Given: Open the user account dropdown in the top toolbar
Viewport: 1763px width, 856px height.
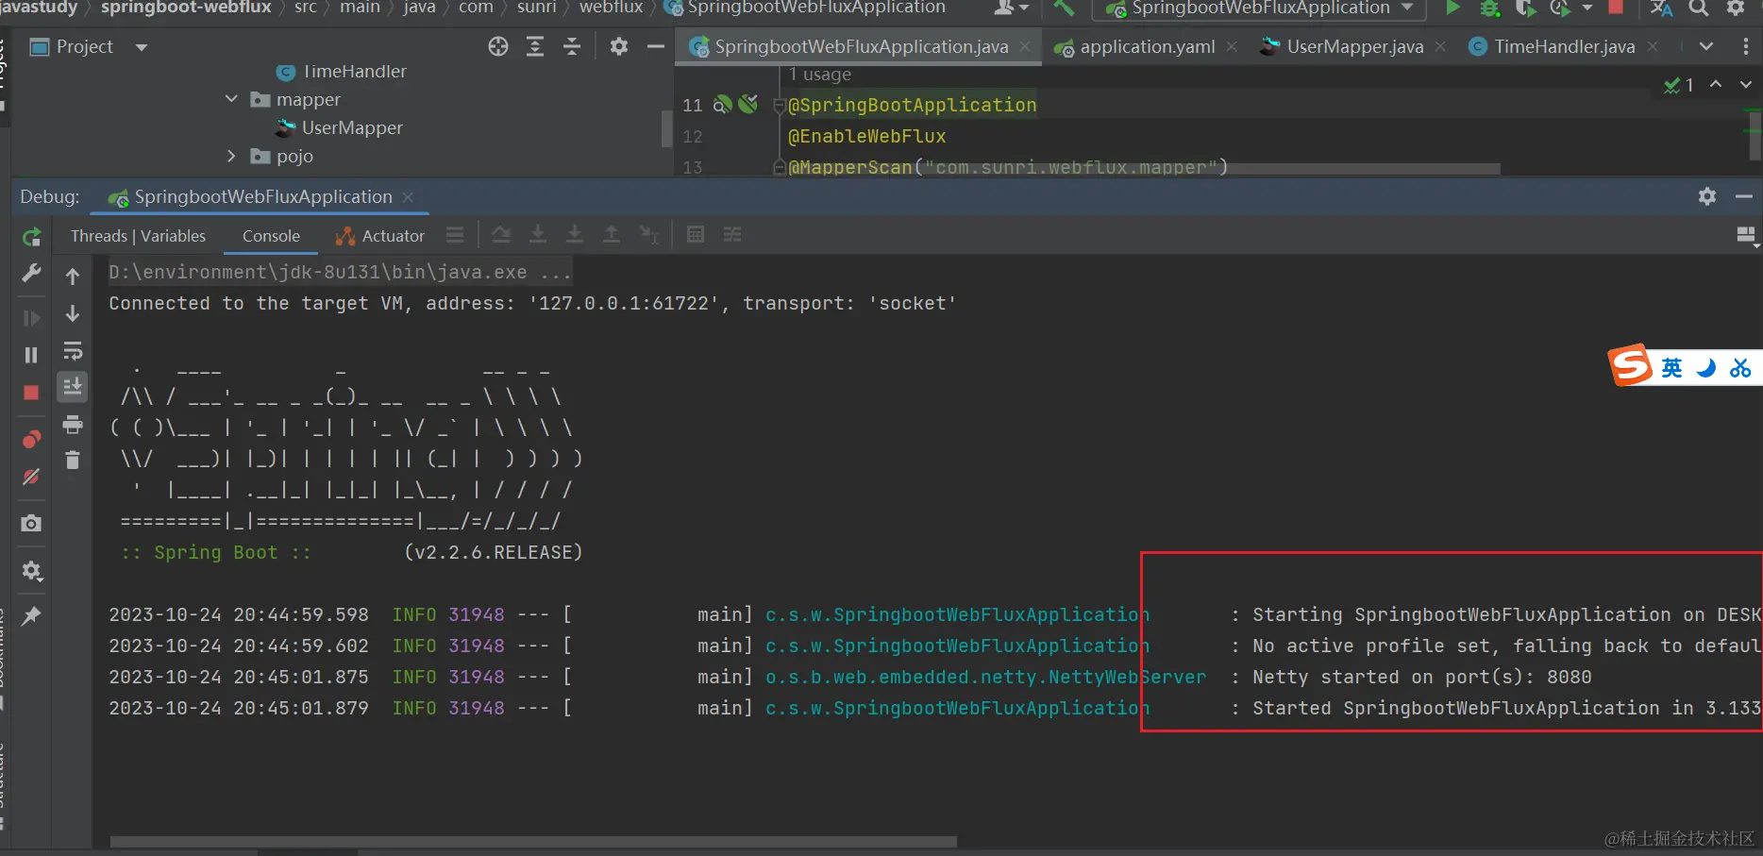Looking at the screenshot, I should 1012,8.
